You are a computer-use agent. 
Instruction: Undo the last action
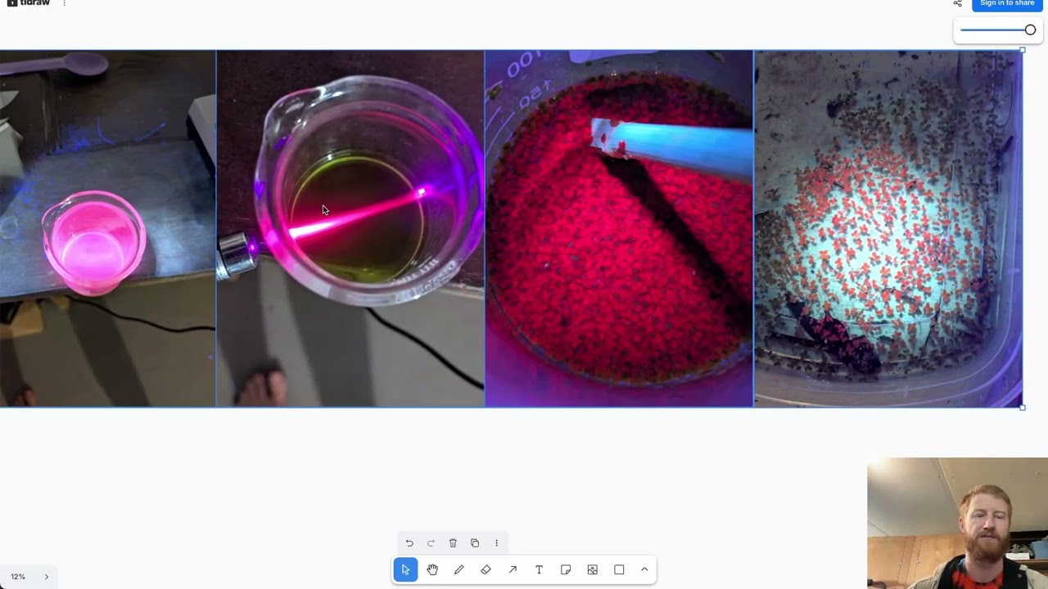(x=409, y=543)
